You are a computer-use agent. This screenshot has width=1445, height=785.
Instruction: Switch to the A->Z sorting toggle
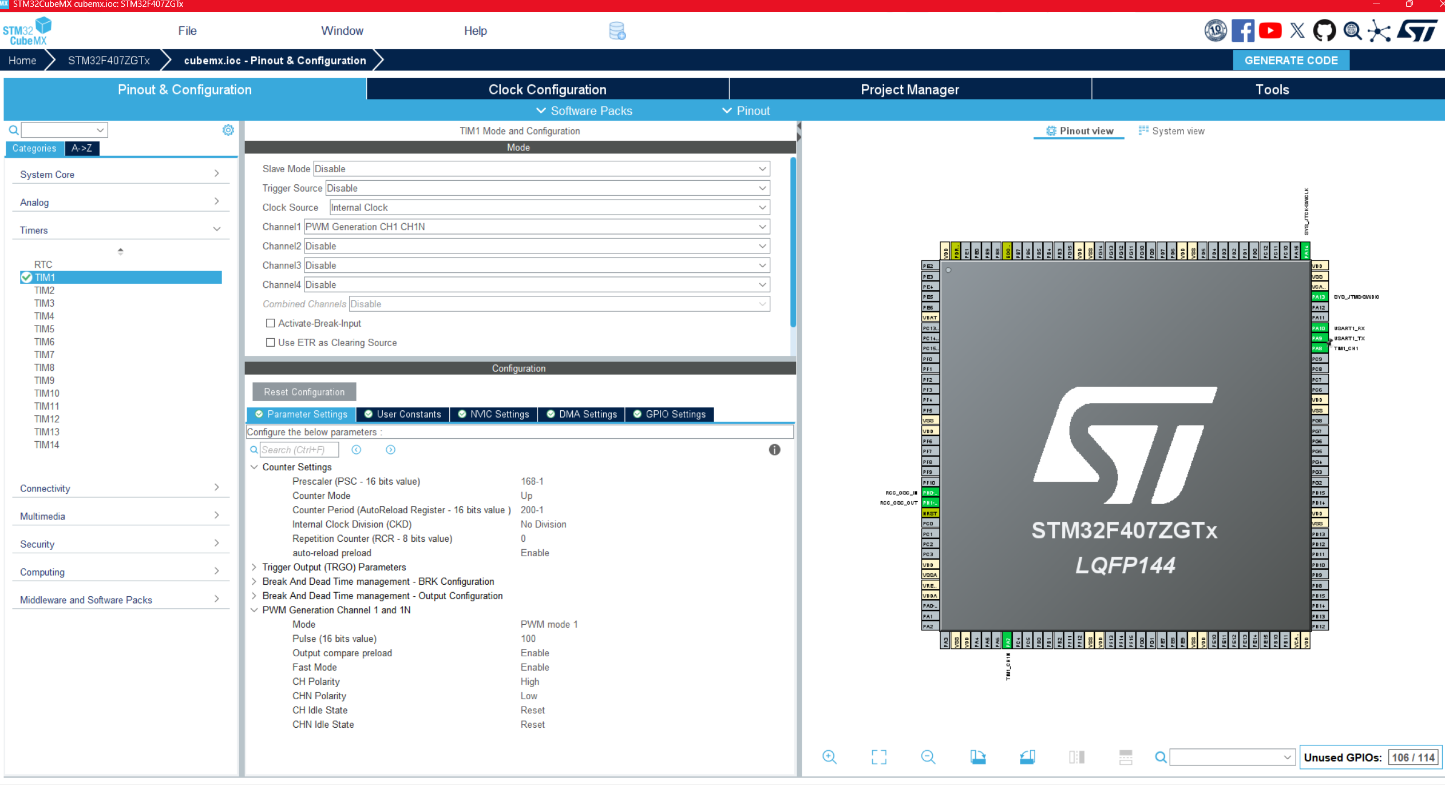(x=82, y=148)
